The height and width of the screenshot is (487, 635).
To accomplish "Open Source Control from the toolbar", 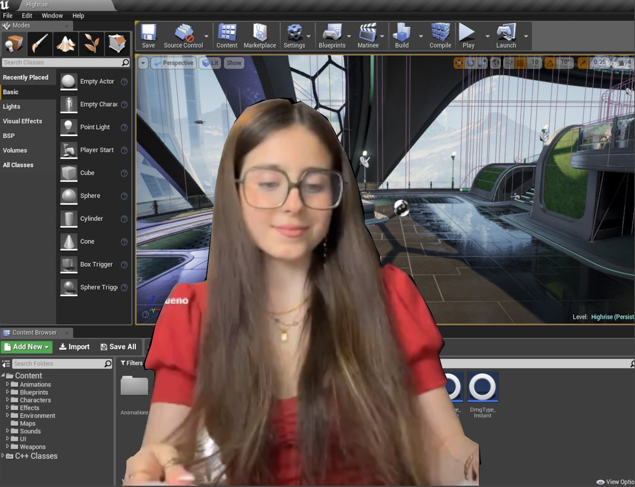I will (184, 36).
